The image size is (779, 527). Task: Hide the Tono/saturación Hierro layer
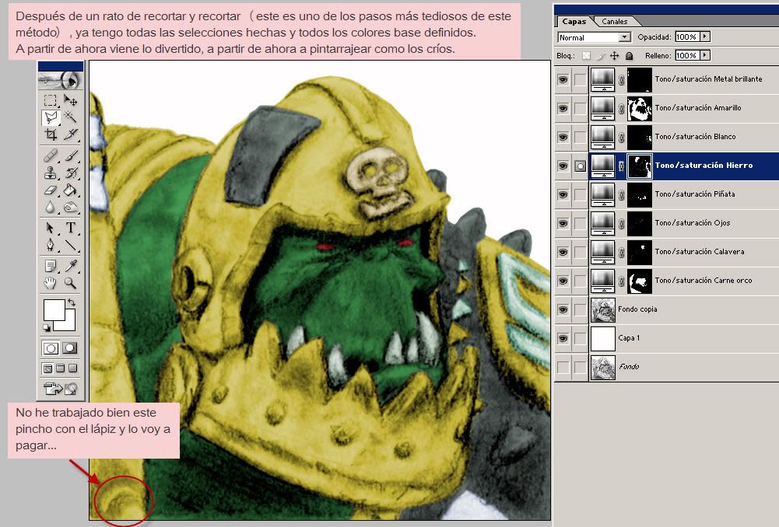pyautogui.click(x=563, y=166)
